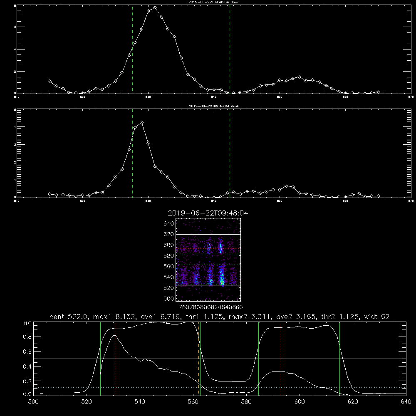The width and height of the screenshot is (416, 416).
Task: Click the red dotted line near 593
Action: (x=281, y=359)
